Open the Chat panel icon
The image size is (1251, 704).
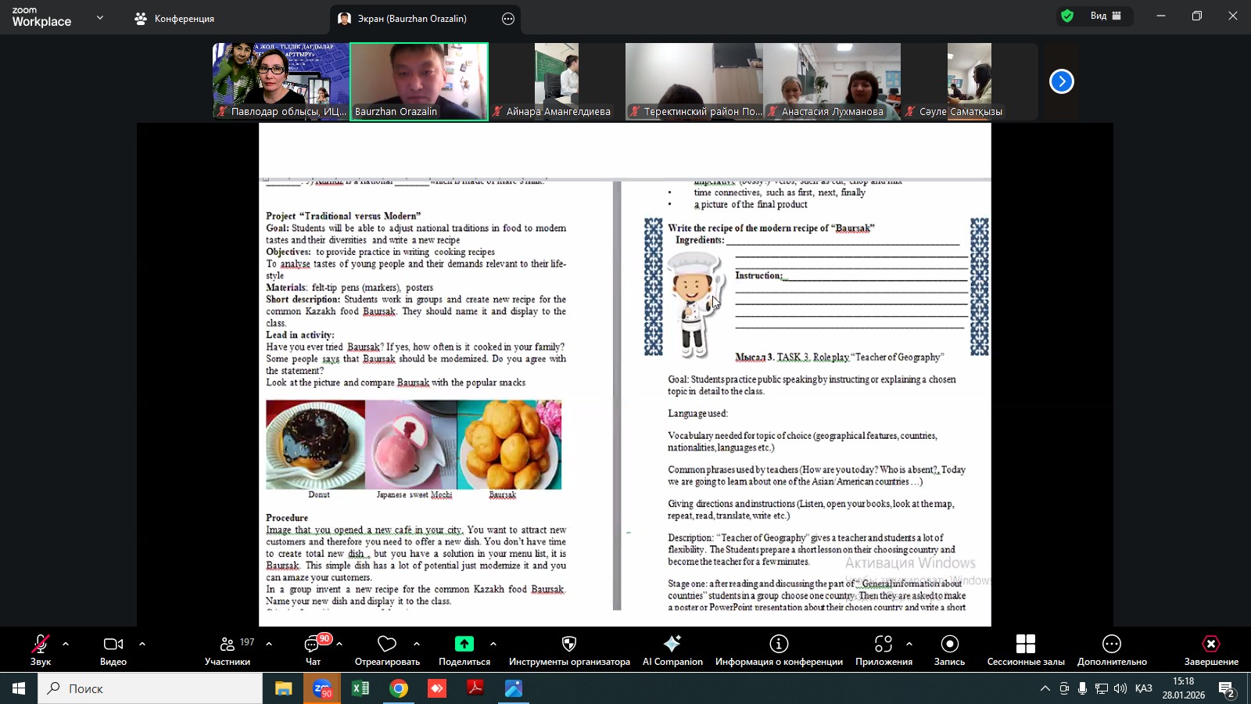[x=313, y=645]
